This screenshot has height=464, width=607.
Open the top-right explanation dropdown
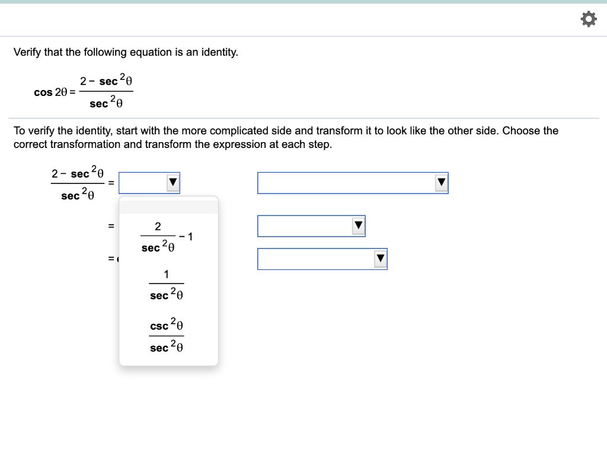(x=353, y=182)
